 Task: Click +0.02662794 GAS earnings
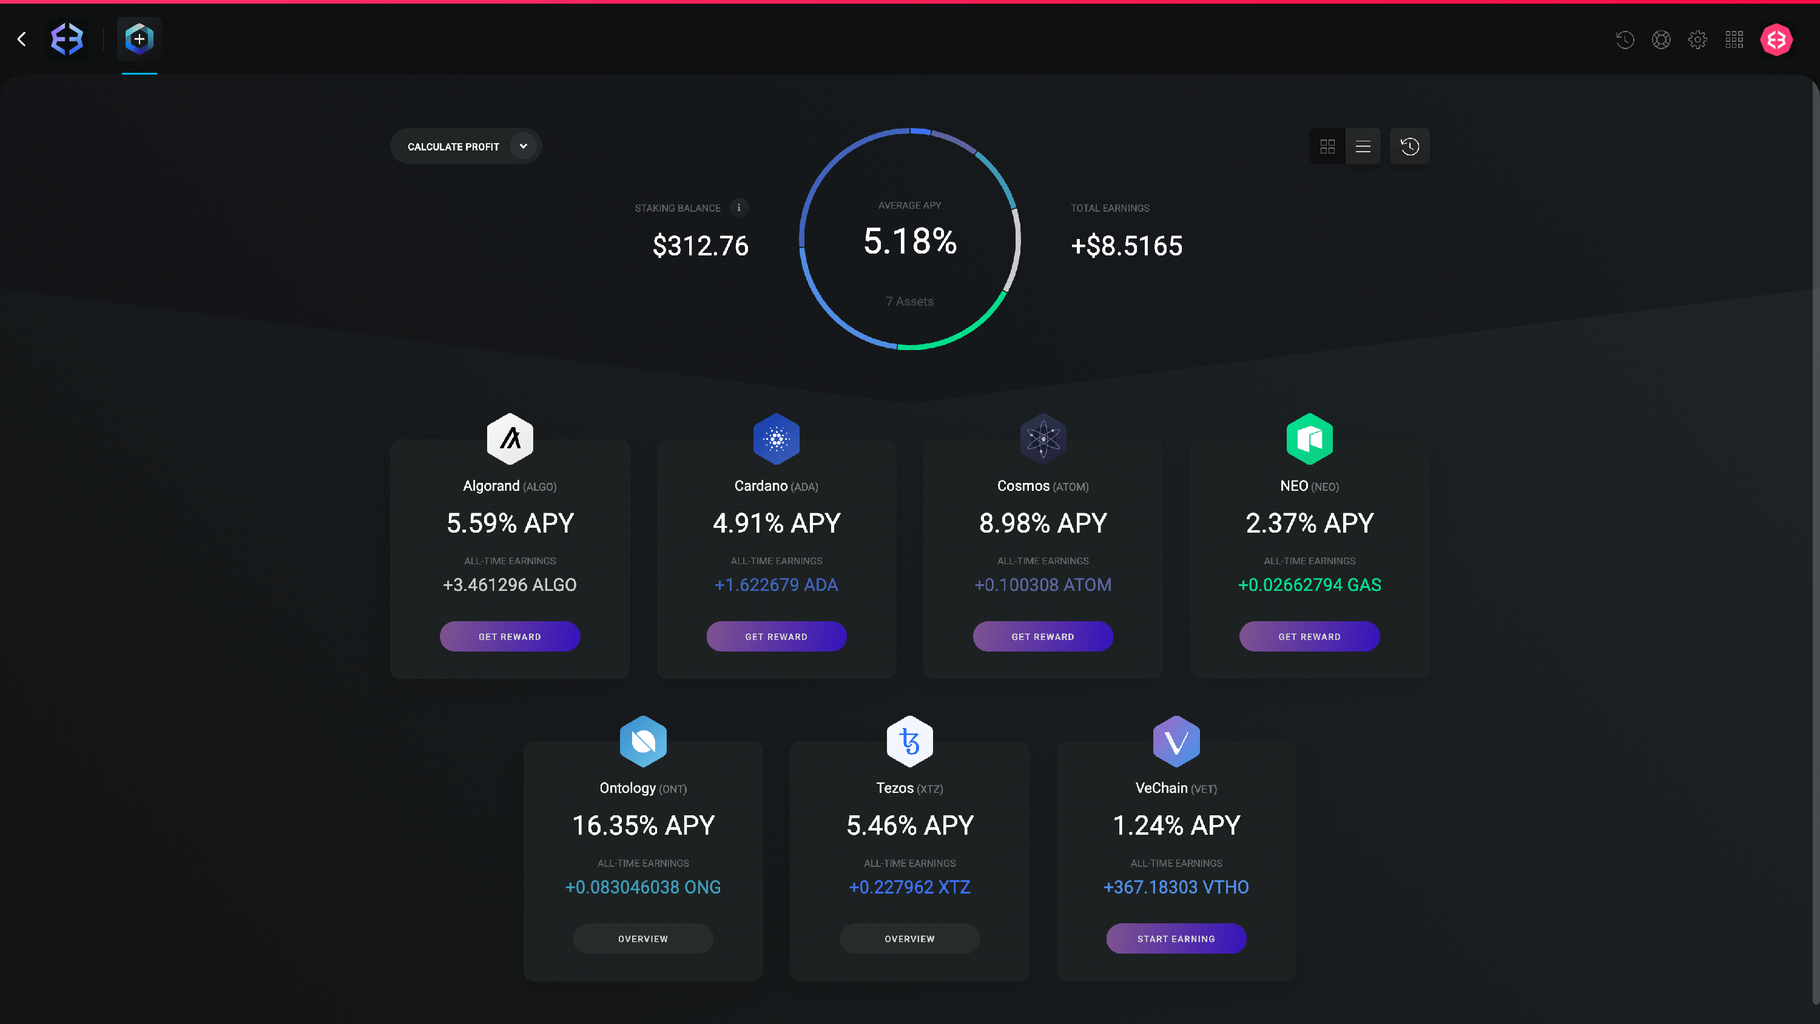1310,585
